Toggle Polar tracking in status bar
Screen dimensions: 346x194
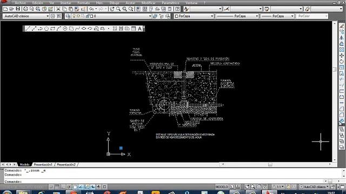pos(69,187)
